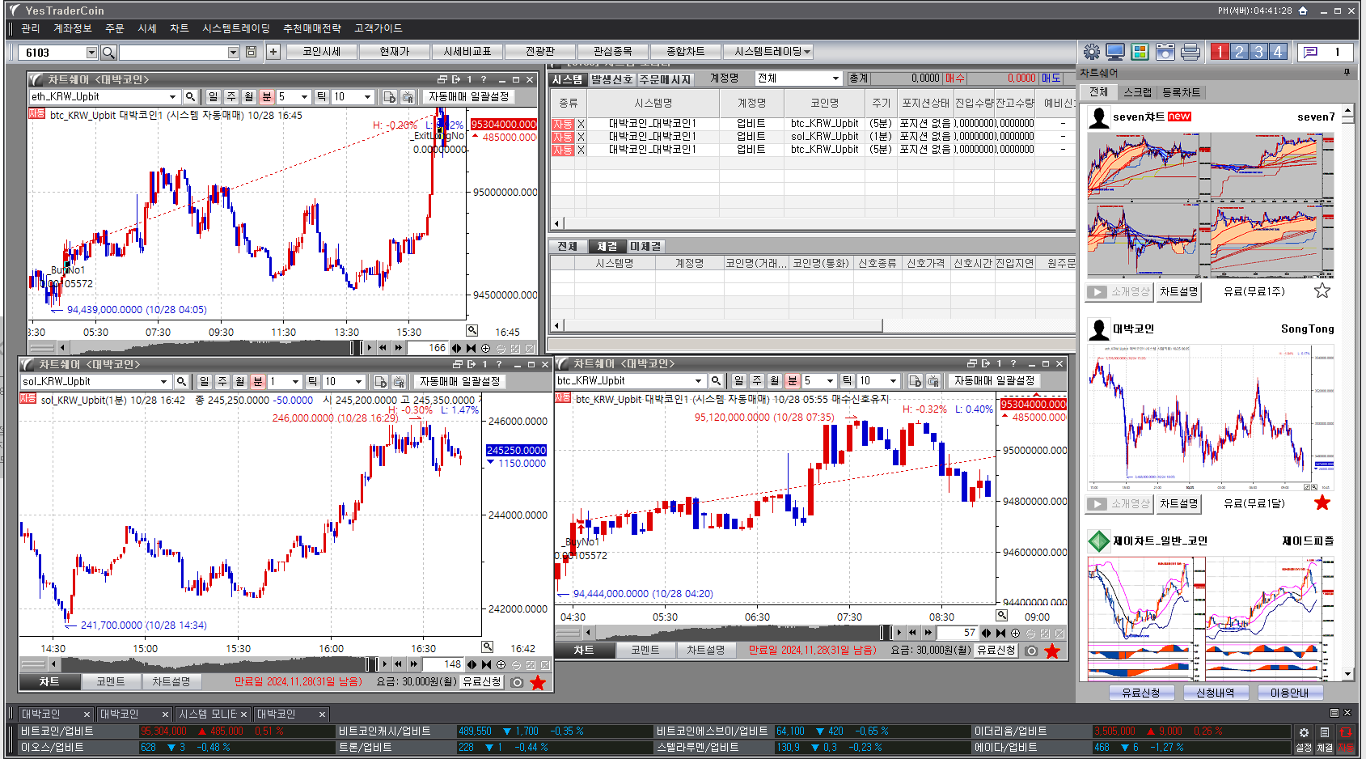Viewport: 1366px width, 759px height.
Task: Click the 코인시세 toolbar button
Action: (x=321, y=52)
